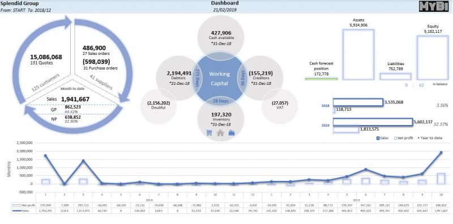Click the Assets bar in balance chart
The image size is (453, 224).
[358, 54]
